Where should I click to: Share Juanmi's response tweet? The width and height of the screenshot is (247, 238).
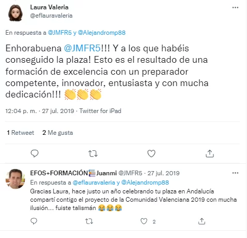(x=202, y=221)
